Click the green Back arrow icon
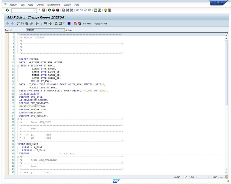 tap(49, 10)
